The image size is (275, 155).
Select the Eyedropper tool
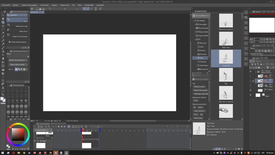pos(3,37)
